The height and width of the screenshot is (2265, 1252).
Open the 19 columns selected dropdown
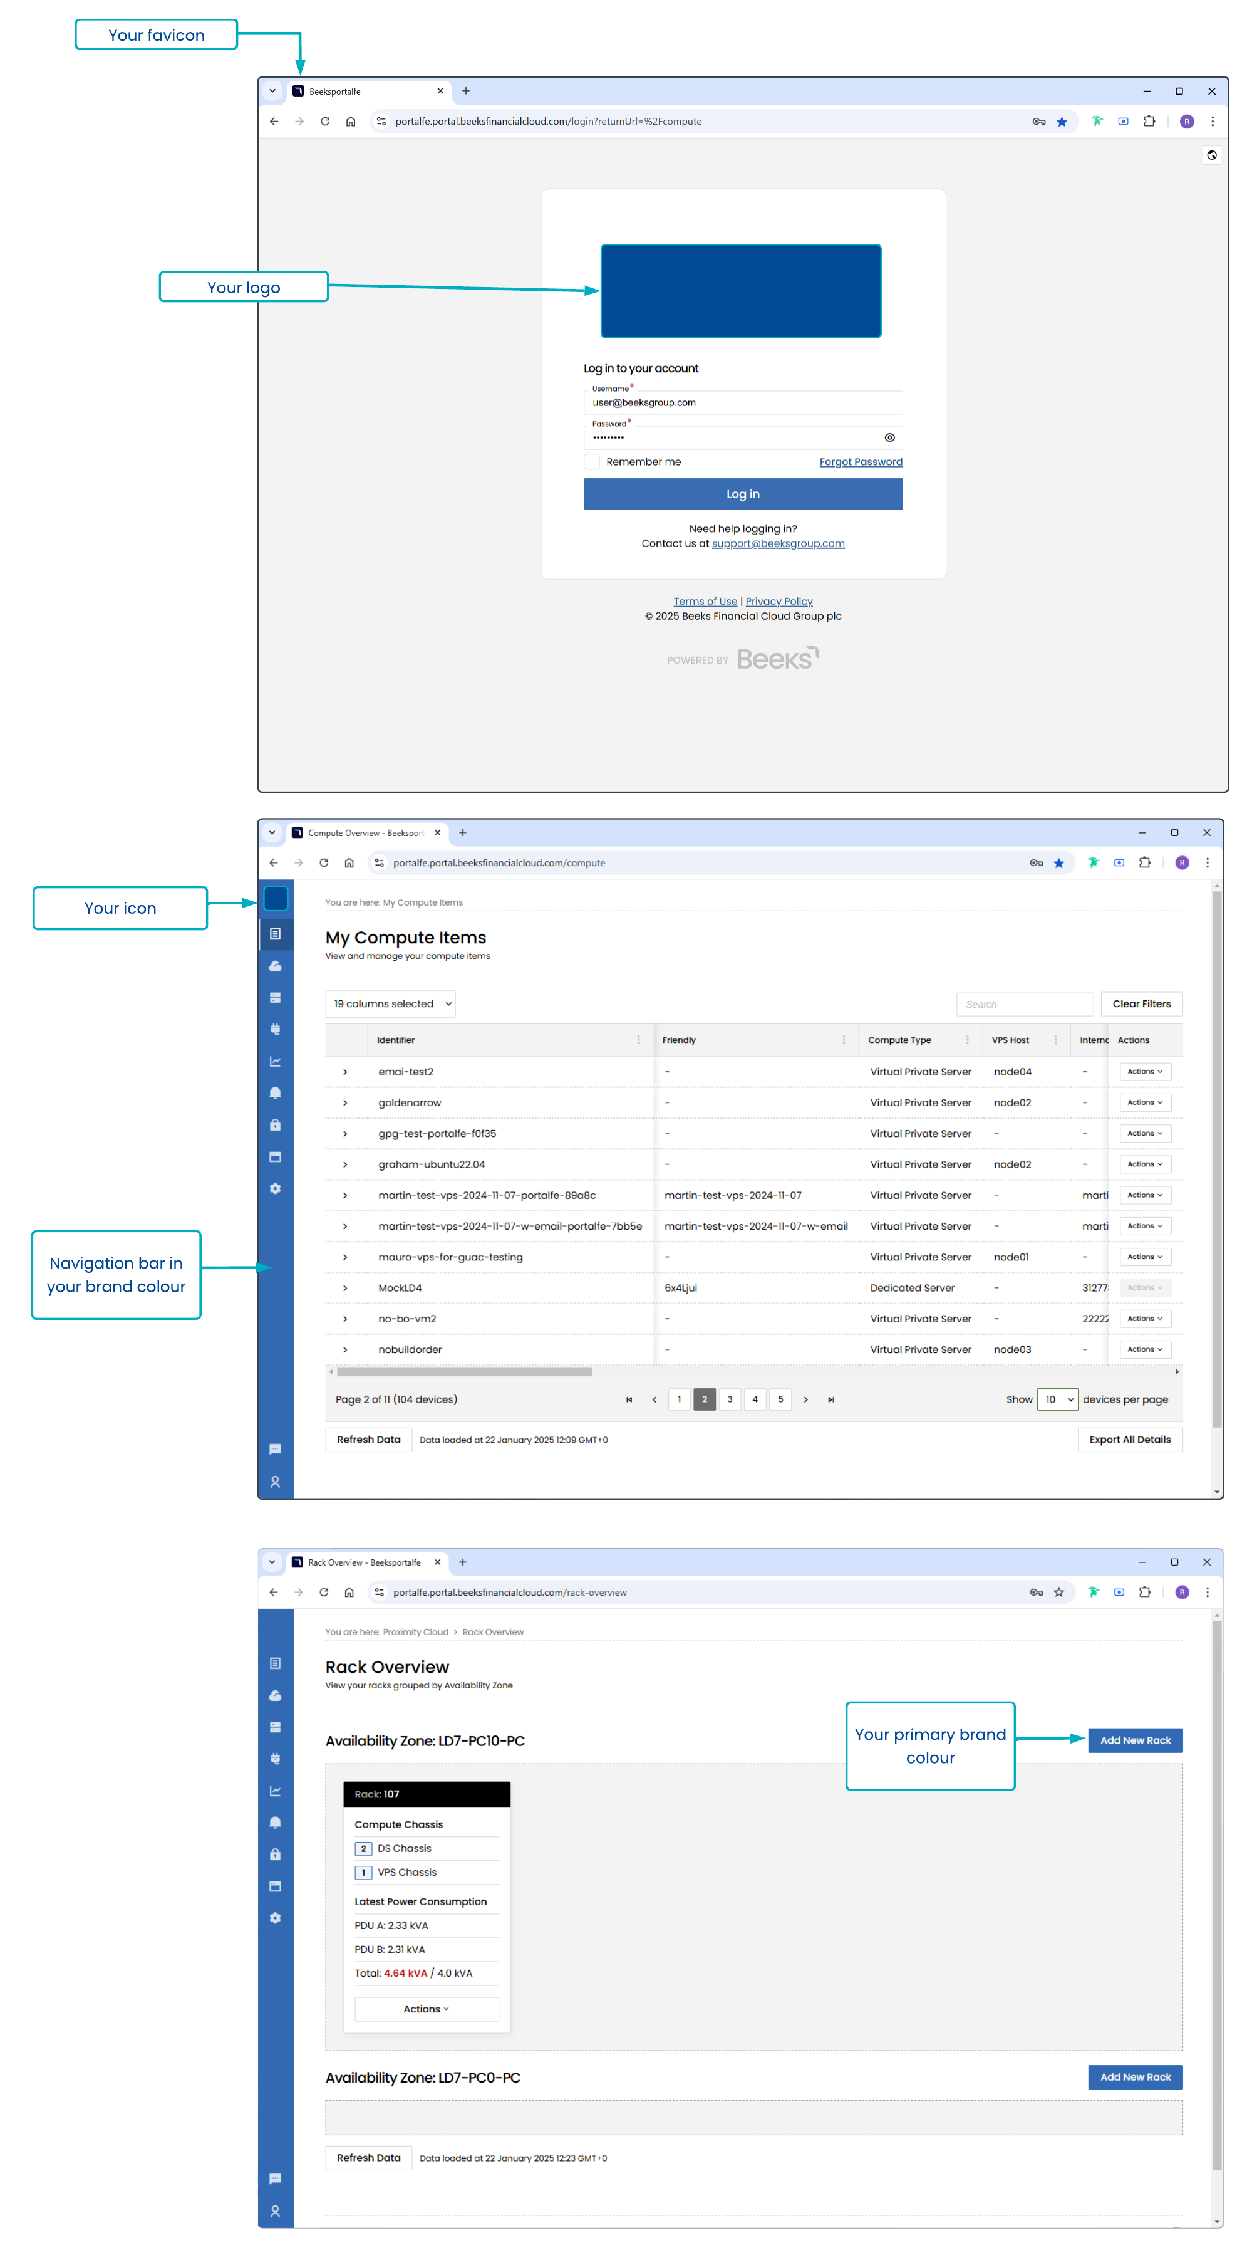[x=391, y=1004]
